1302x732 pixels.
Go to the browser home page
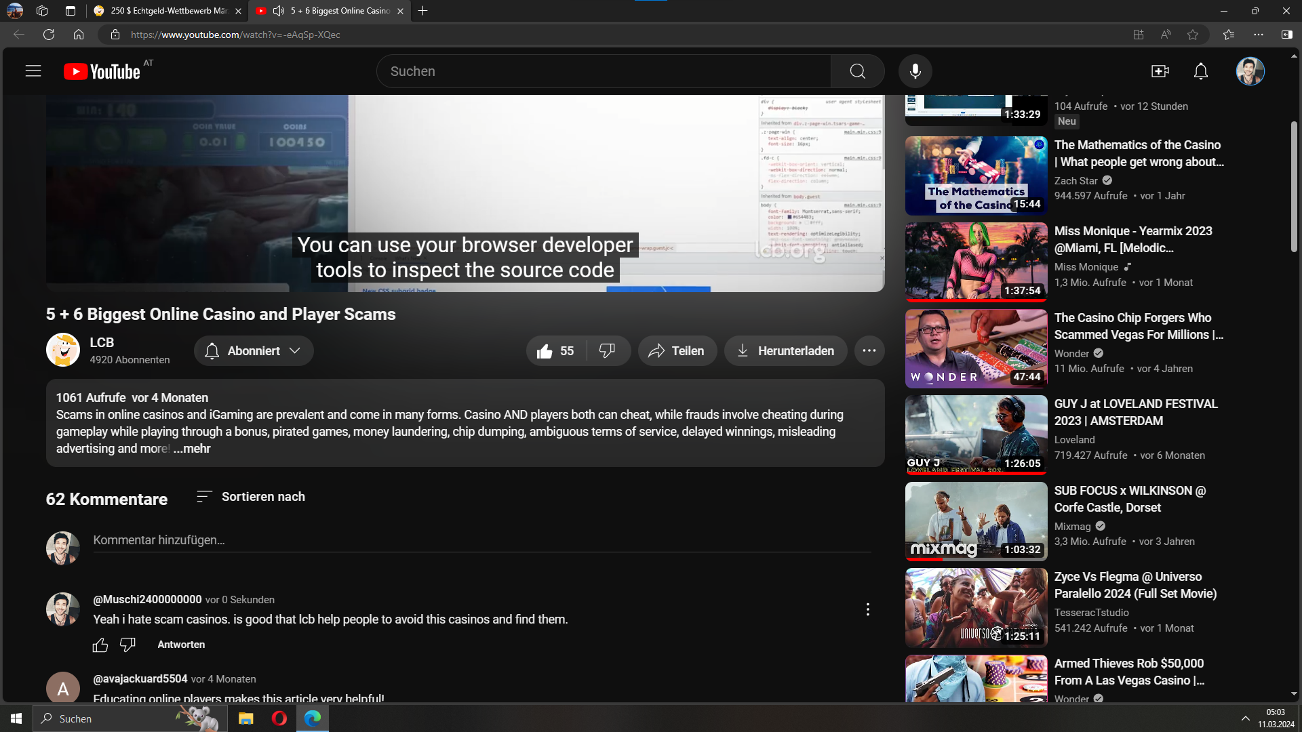79,35
